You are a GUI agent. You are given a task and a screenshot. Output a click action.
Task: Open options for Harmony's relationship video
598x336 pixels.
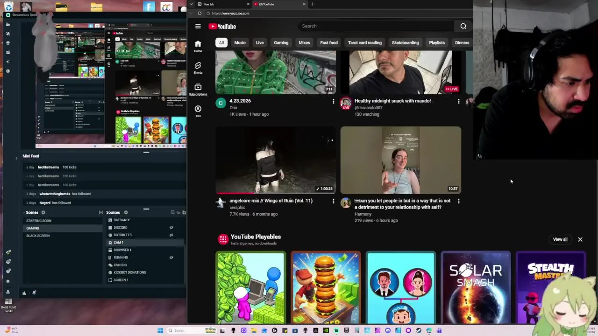[x=458, y=201]
